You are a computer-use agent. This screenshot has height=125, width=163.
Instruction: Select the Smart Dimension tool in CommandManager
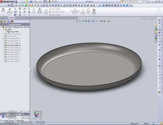[x=10, y=11]
